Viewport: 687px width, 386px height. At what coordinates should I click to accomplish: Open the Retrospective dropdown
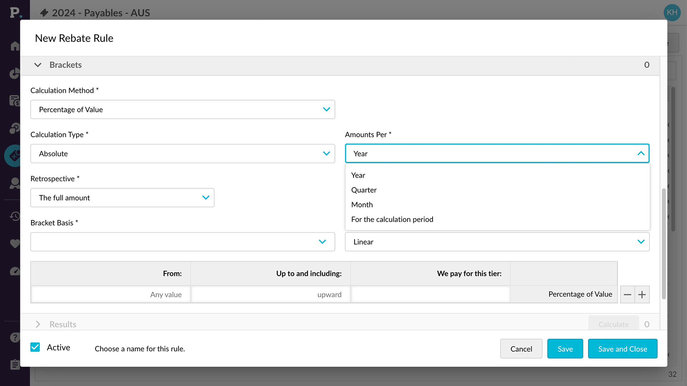click(x=122, y=198)
